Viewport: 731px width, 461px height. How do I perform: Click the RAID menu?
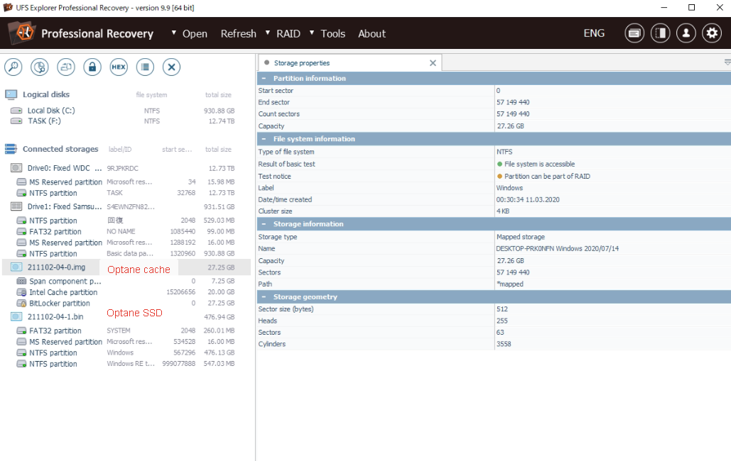click(288, 33)
